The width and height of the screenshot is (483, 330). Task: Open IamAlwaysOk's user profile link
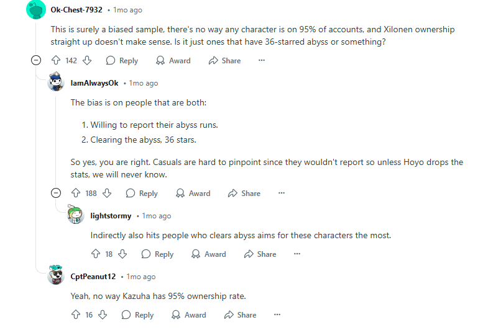tap(94, 83)
